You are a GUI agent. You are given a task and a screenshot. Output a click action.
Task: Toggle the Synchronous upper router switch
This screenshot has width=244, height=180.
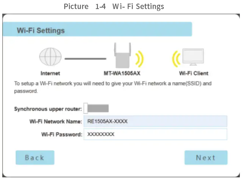(x=97, y=108)
